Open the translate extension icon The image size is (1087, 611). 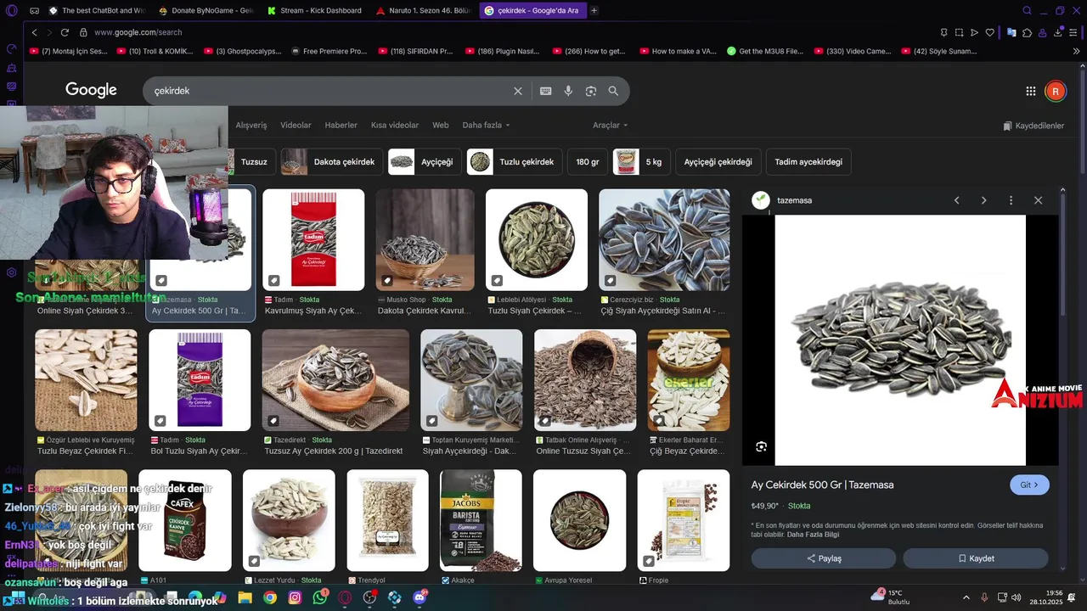click(1011, 32)
